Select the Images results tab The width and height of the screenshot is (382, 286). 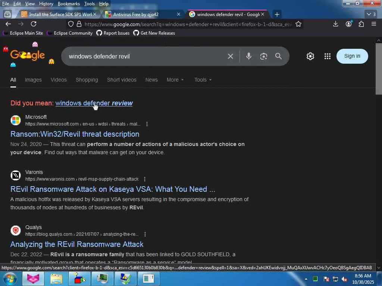[x=33, y=80]
